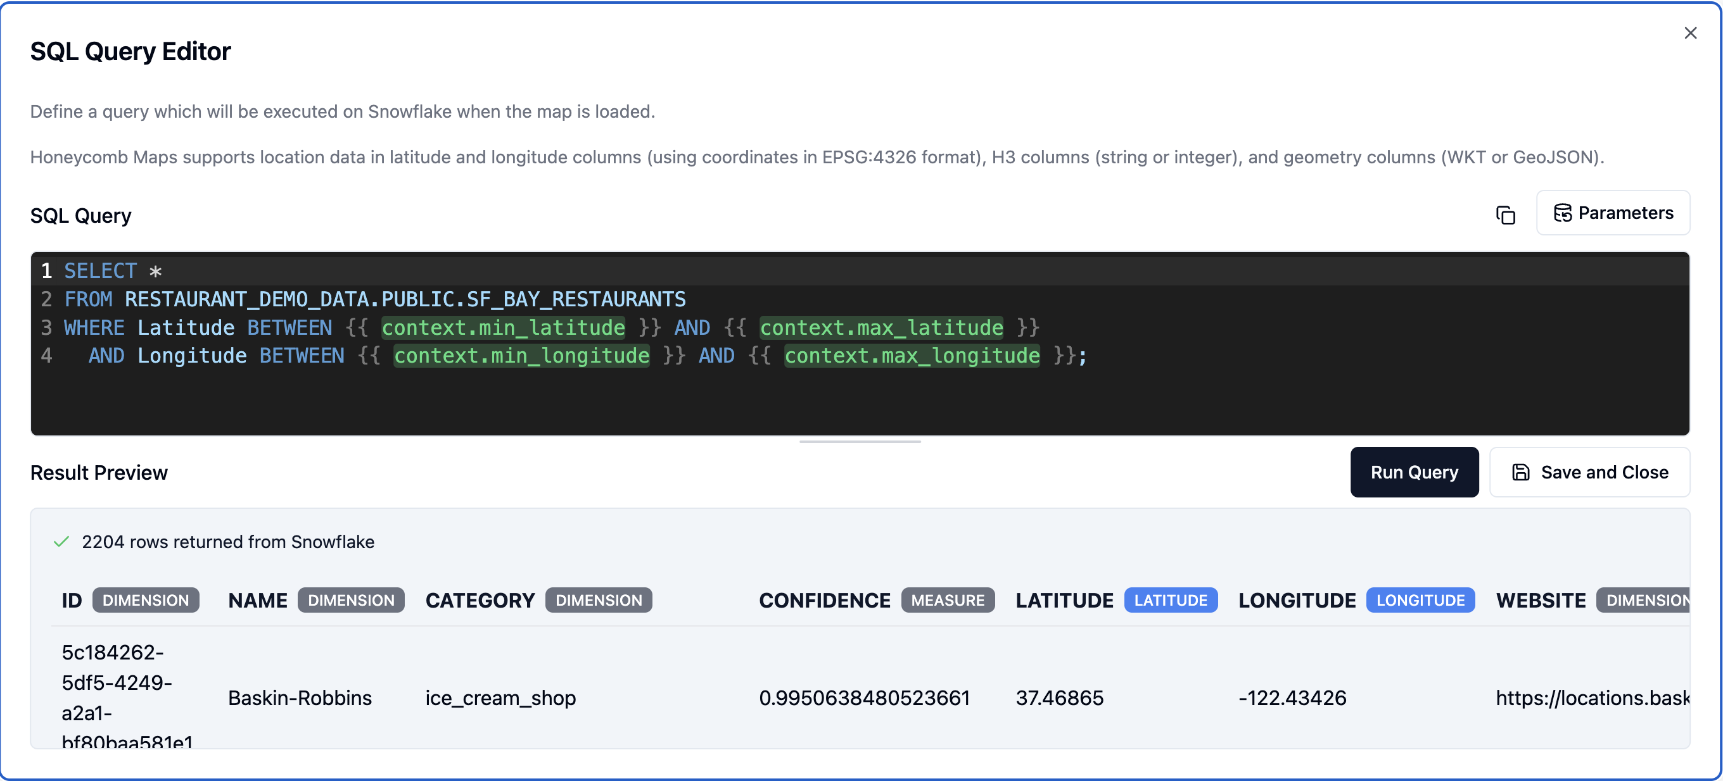Select the ice_cream_shop category cell

pos(500,697)
